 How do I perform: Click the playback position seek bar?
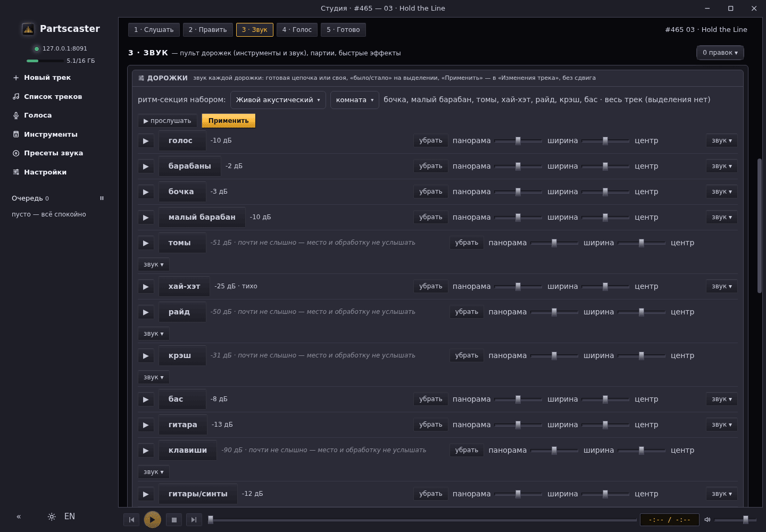point(422,520)
